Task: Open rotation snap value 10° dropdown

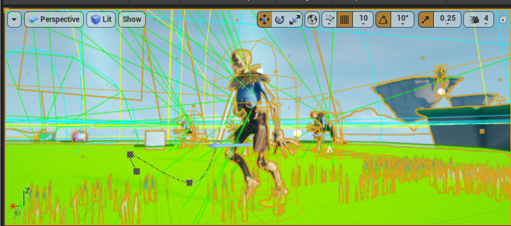Action: tap(402, 20)
